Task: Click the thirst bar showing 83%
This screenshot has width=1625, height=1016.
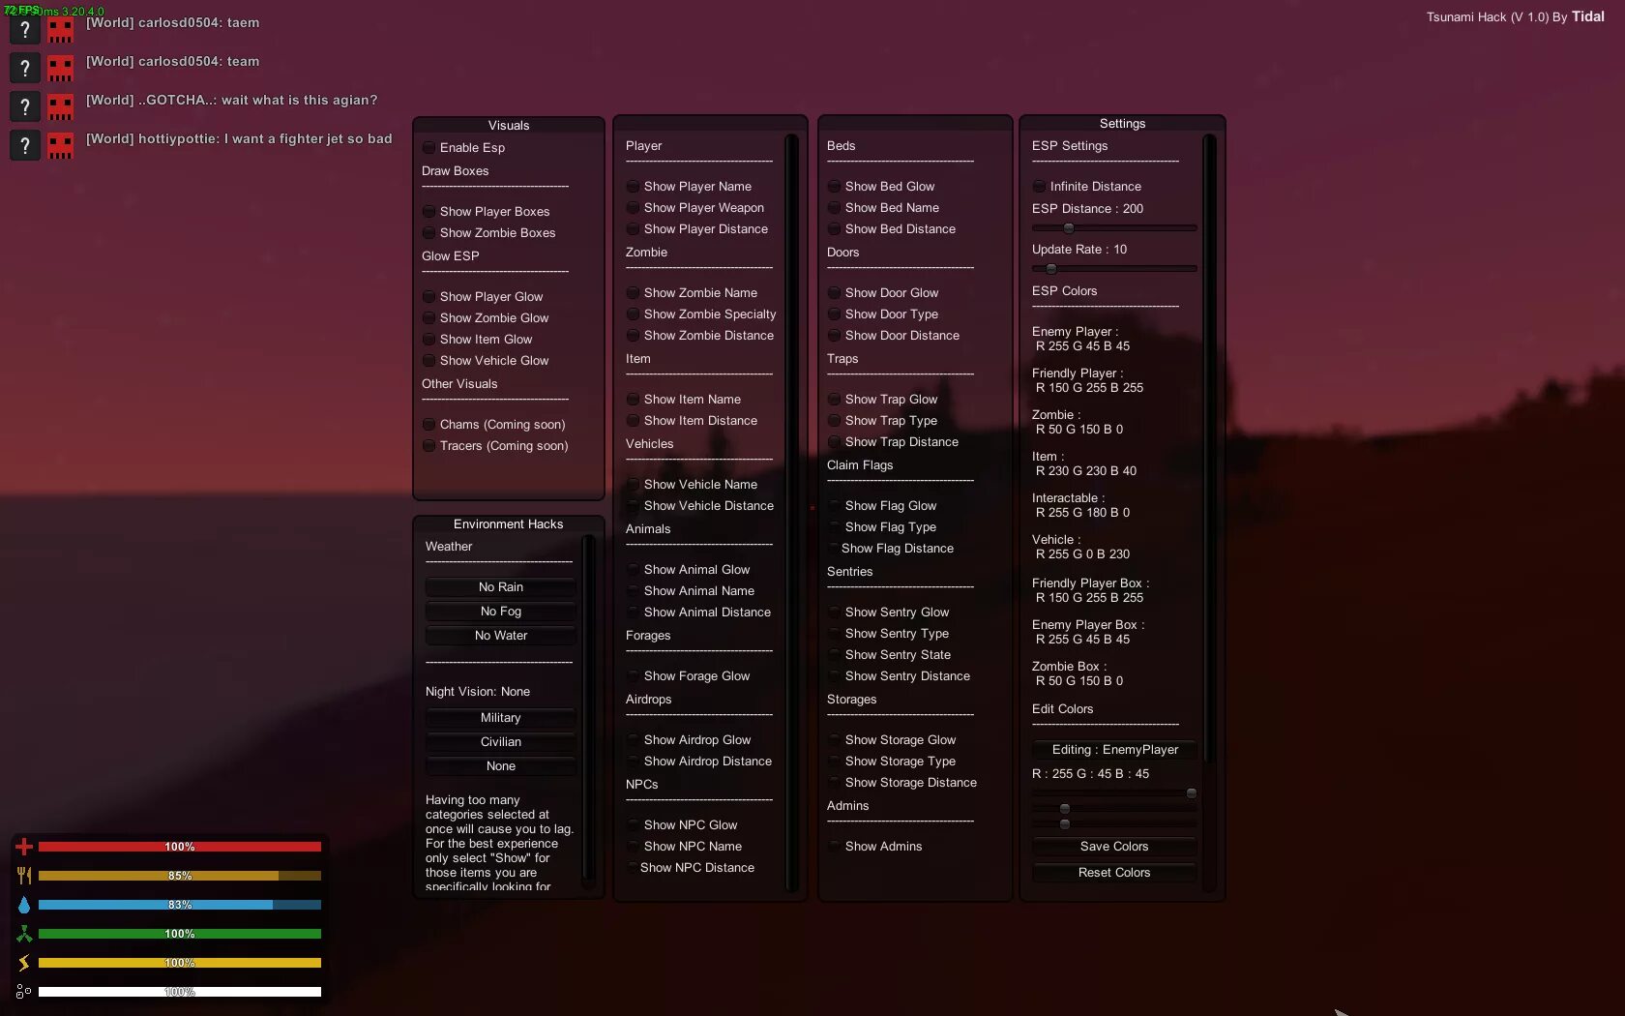Action: (180, 905)
